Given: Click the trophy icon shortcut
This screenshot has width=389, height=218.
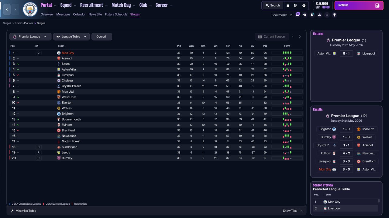Looking at the screenshot, I should 334,15.
